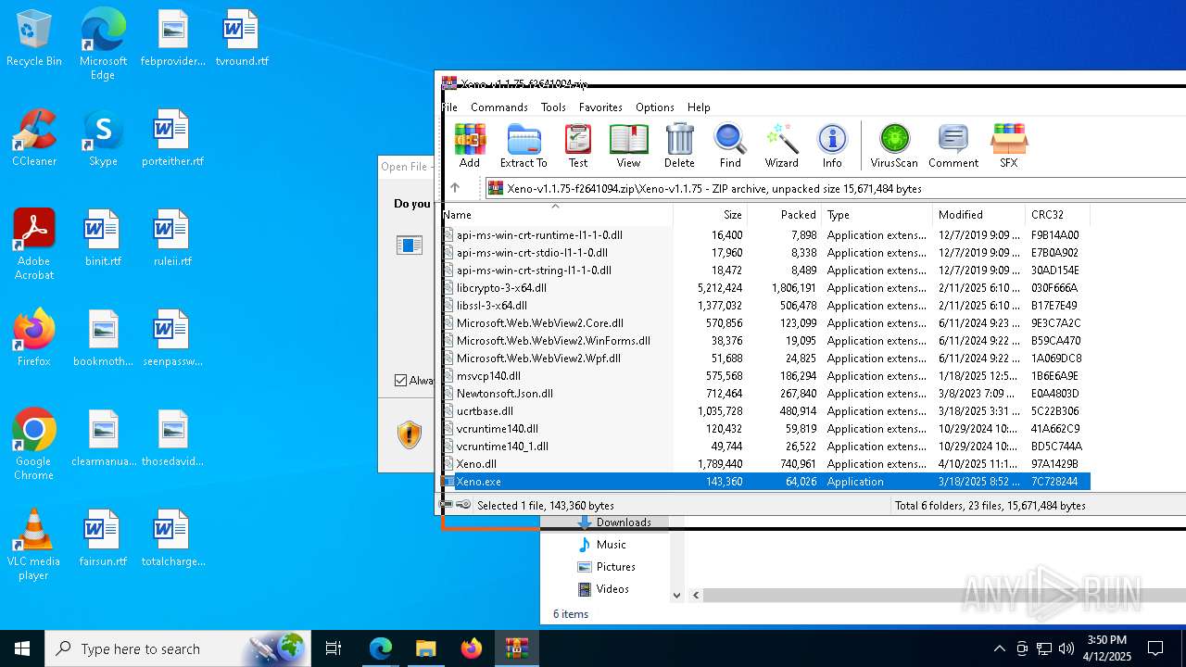The image size is (1186, 667).
Task: Select the Microsoft Edge desktop shortcut
Action: (103, 44)
